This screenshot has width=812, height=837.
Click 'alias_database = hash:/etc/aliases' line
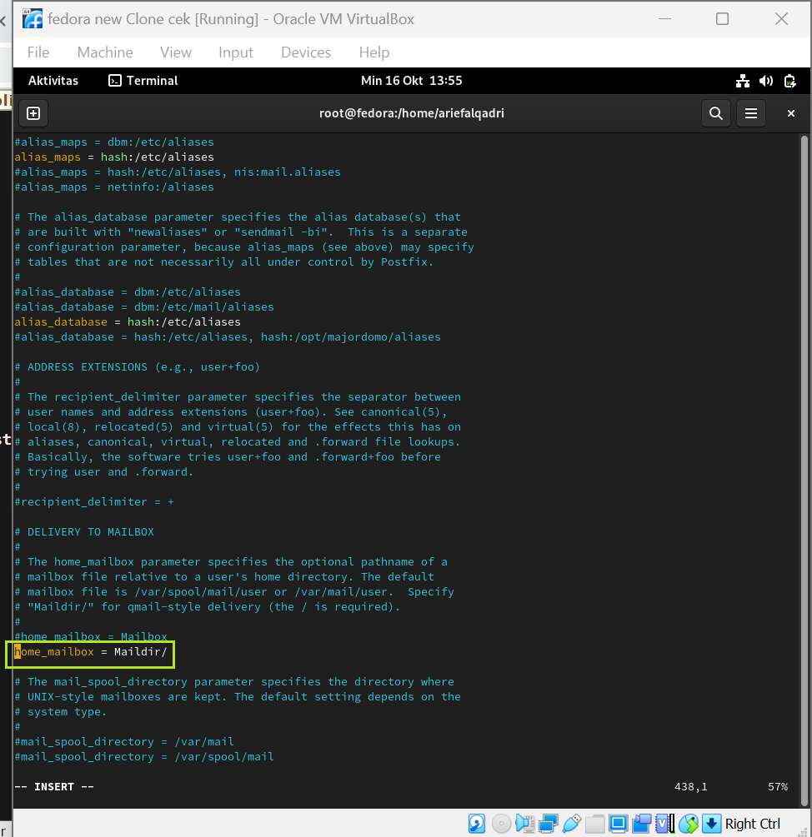[128, 321]
